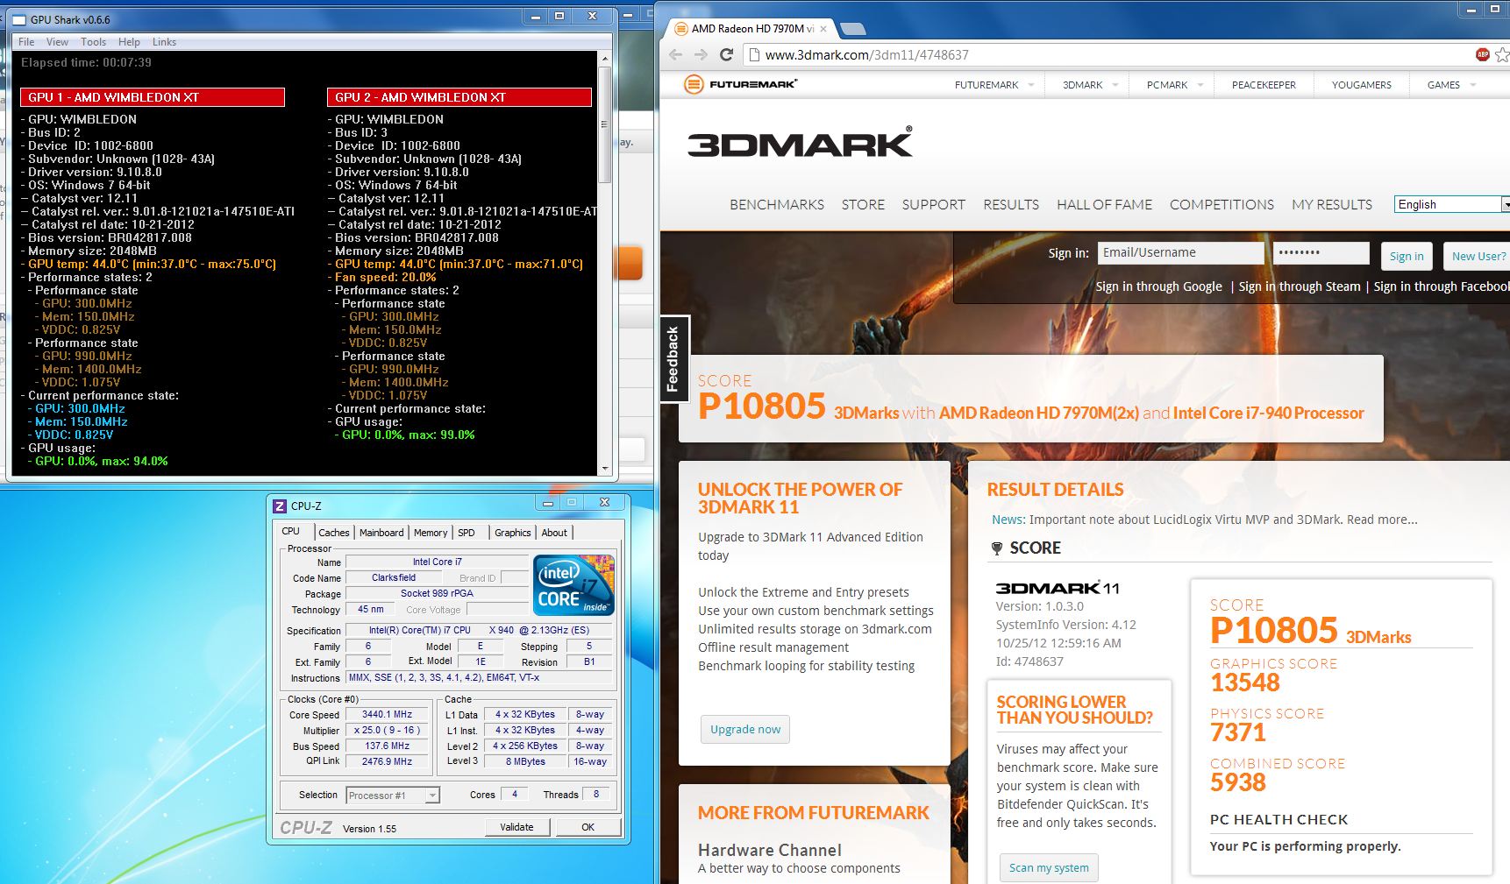This screenshot has width=1510, height=884.
Task: Open the AdBlock extension icon
Action: pyautogui.click(x=1483, y=54)
